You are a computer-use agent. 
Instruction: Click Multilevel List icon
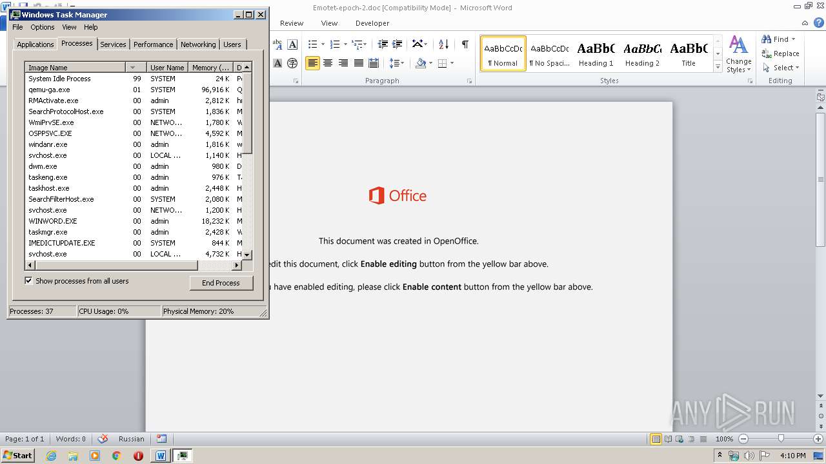357,44
